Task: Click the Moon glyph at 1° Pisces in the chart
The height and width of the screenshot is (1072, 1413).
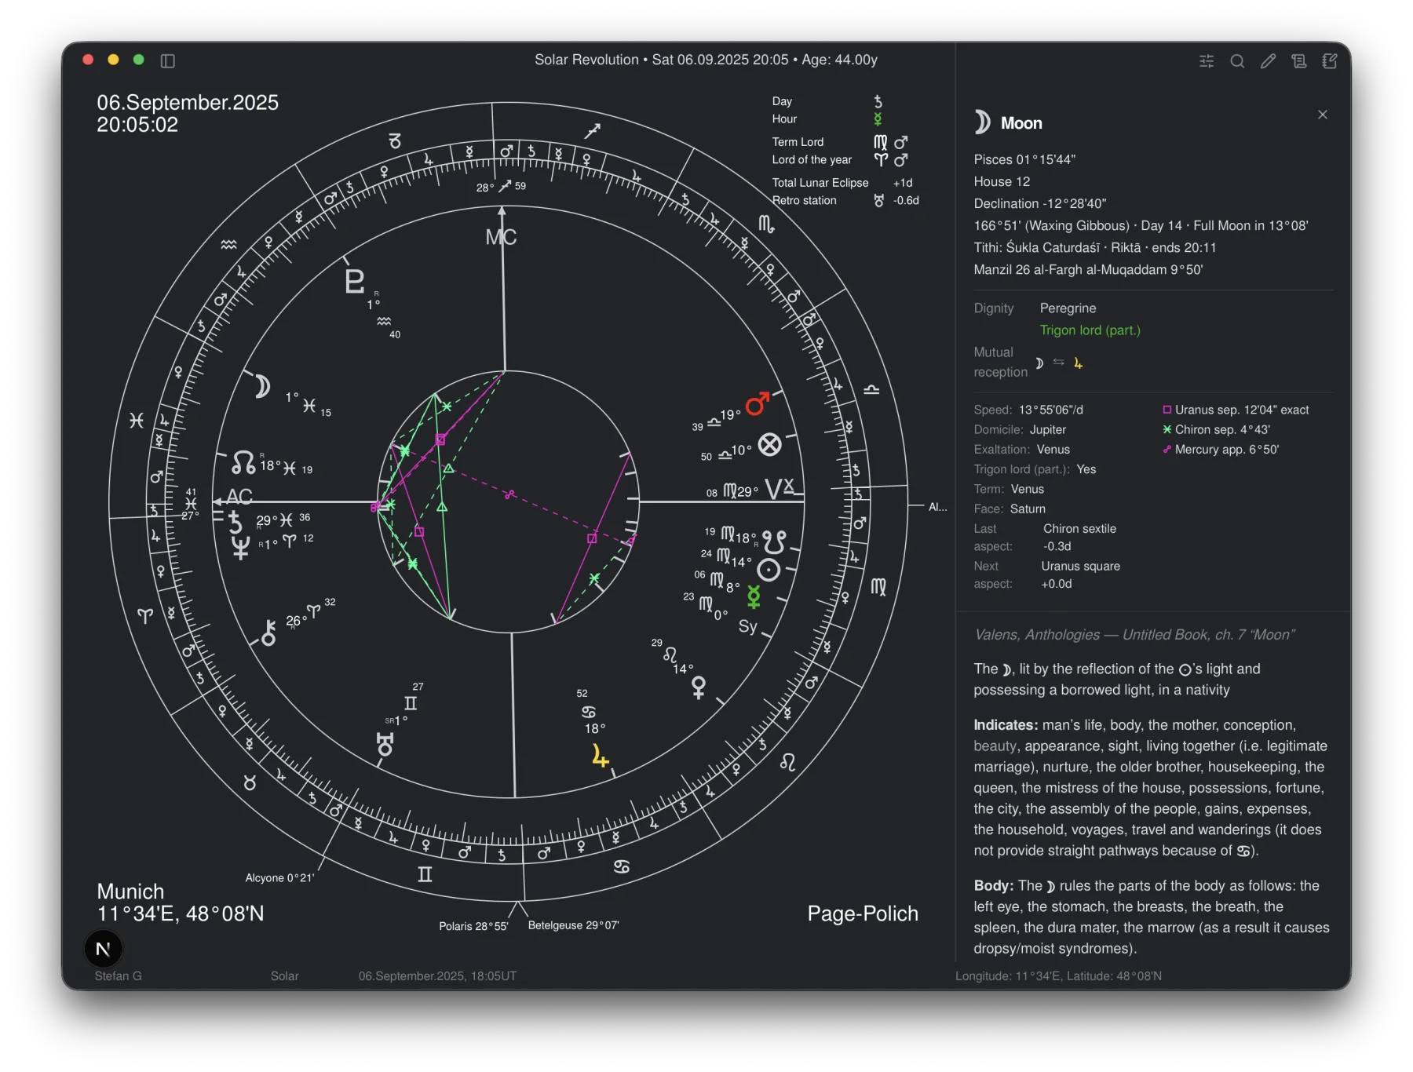Action: point(261,385)
